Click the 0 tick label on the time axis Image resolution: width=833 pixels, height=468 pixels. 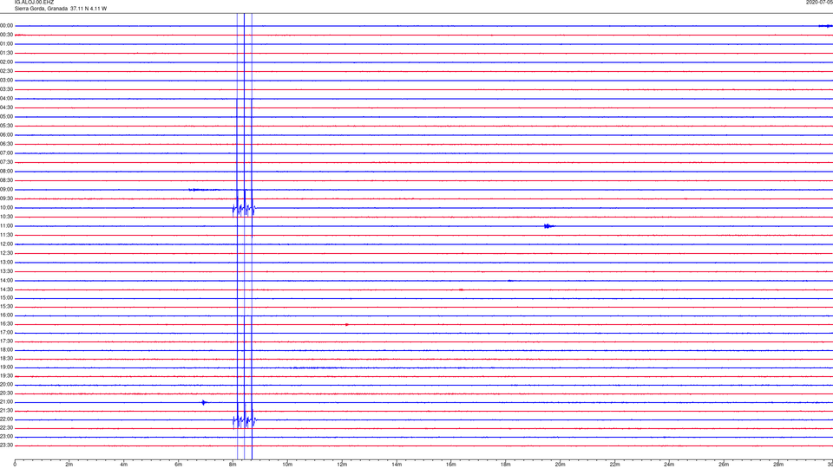click(x=15, y=465)
